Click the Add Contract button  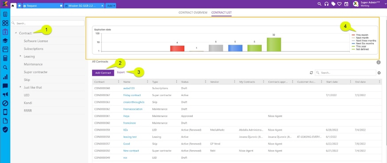(103, 73)
